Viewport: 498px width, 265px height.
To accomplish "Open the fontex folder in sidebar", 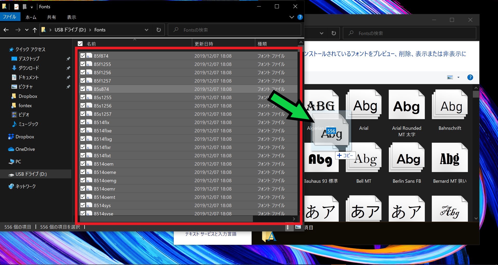I will click(25, 105).
